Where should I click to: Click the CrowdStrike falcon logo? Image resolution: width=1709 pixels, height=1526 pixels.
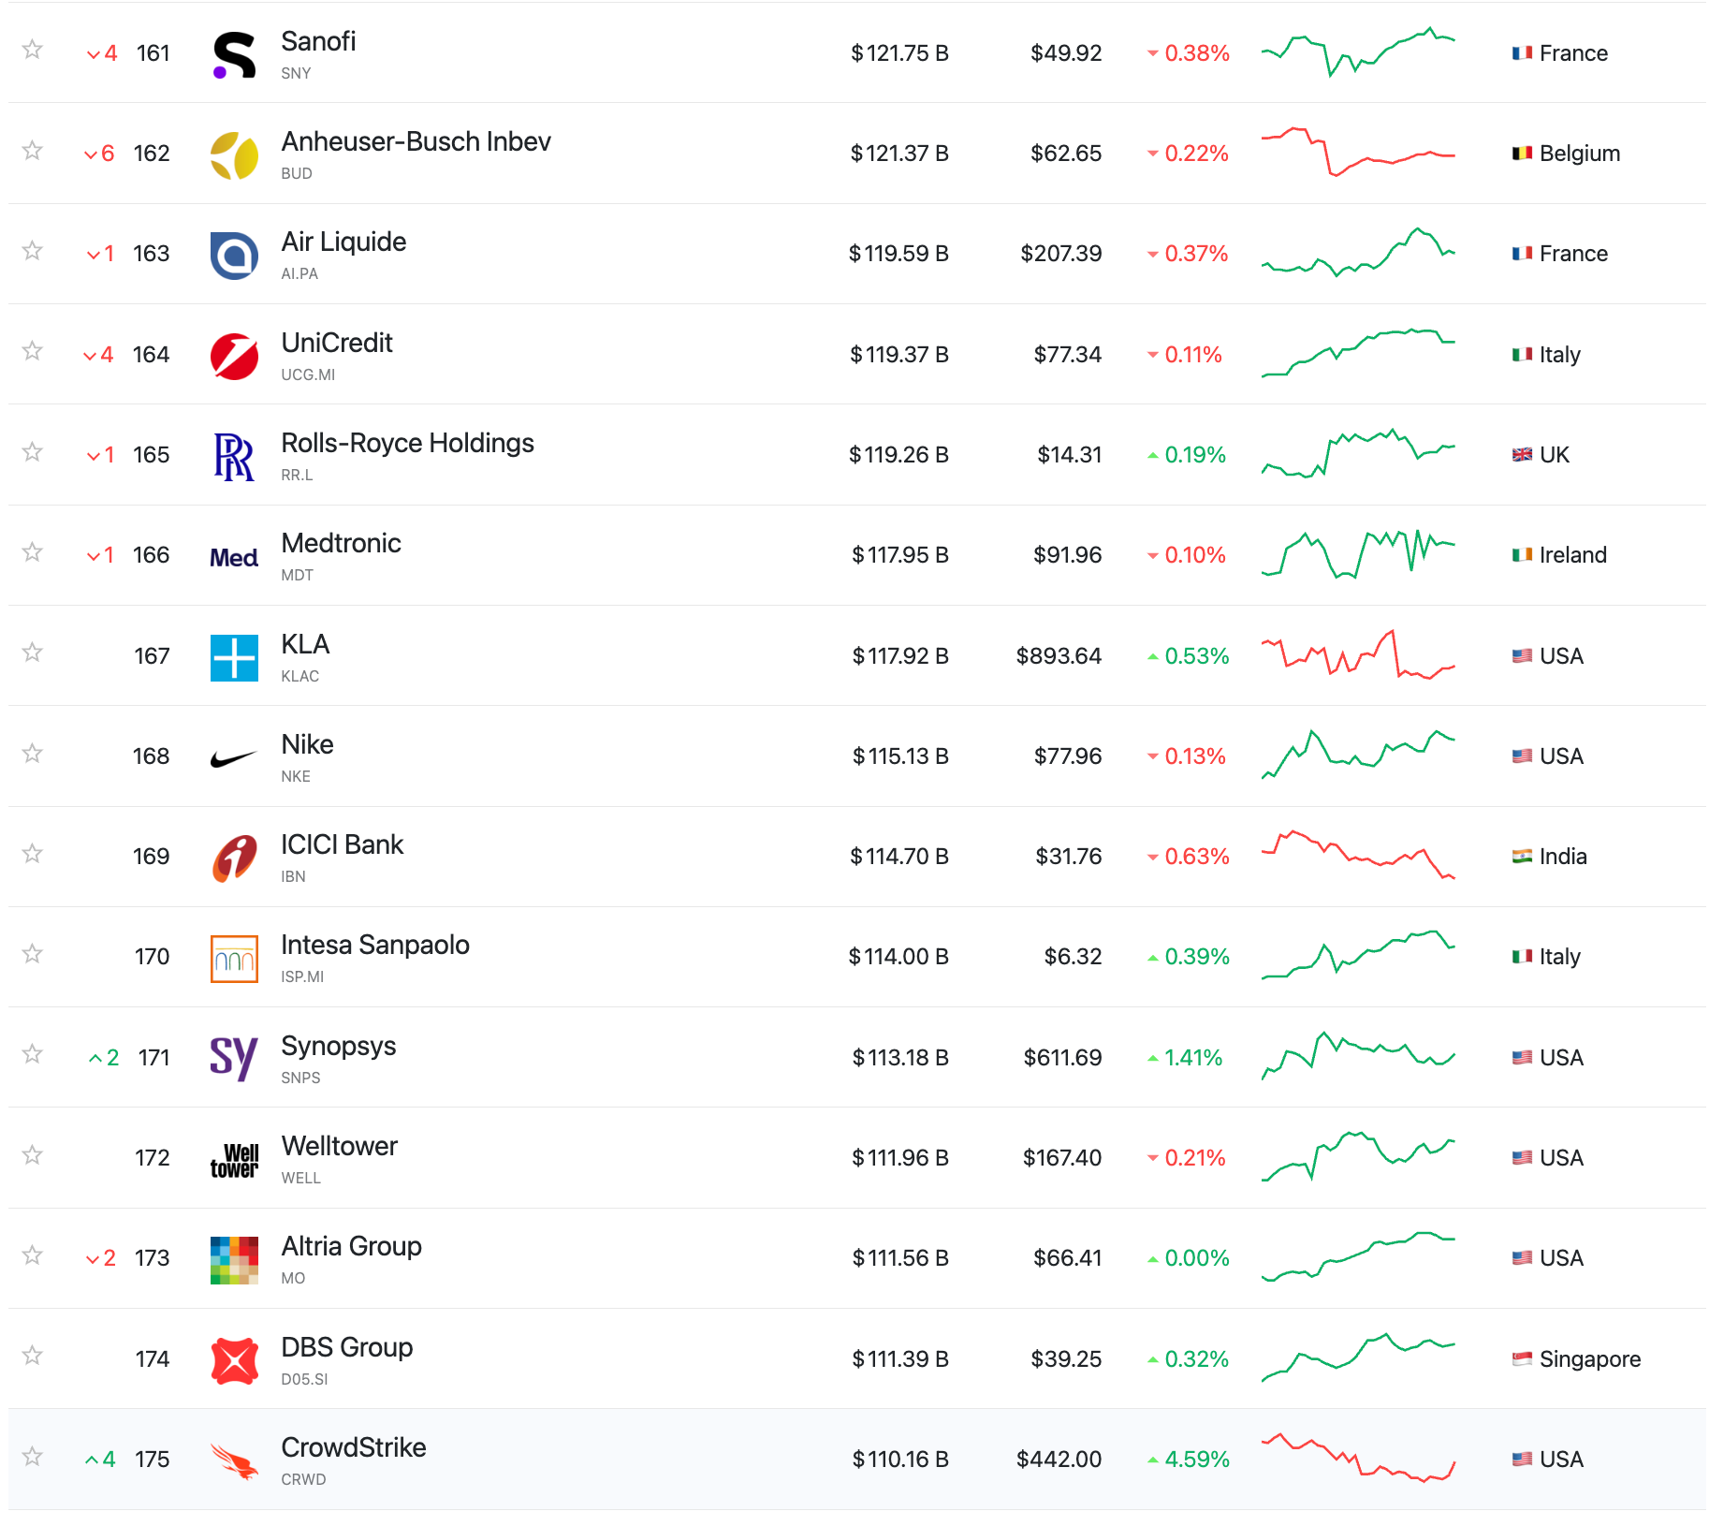pos(234,1461)
